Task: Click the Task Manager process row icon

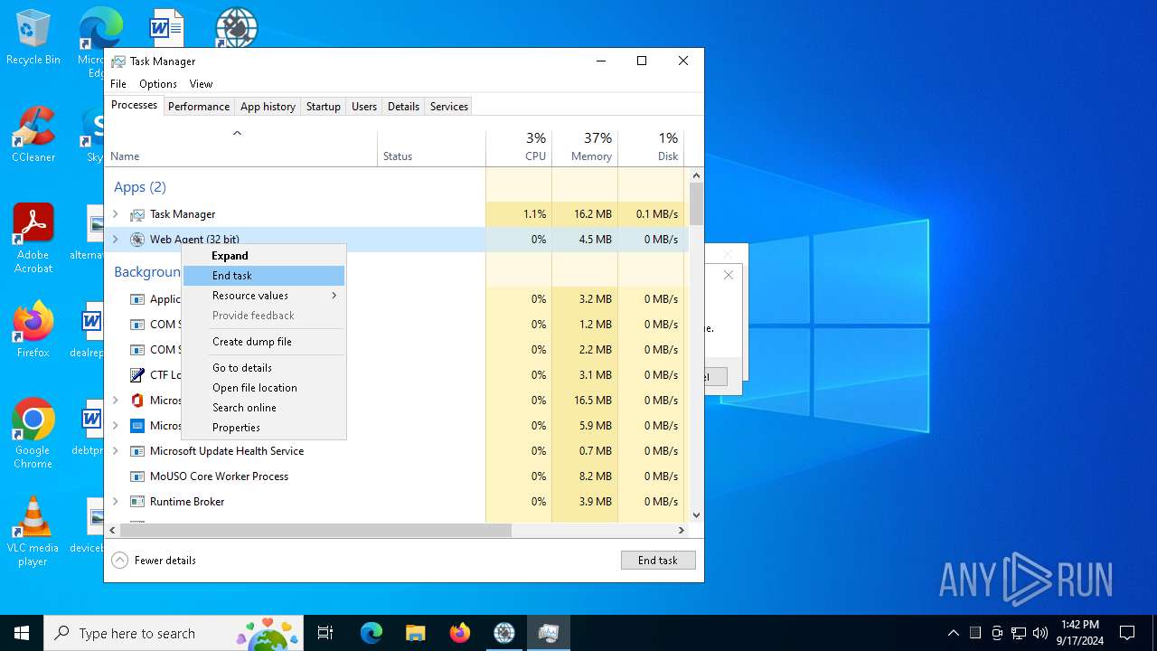Action: (x=137, y=214)
